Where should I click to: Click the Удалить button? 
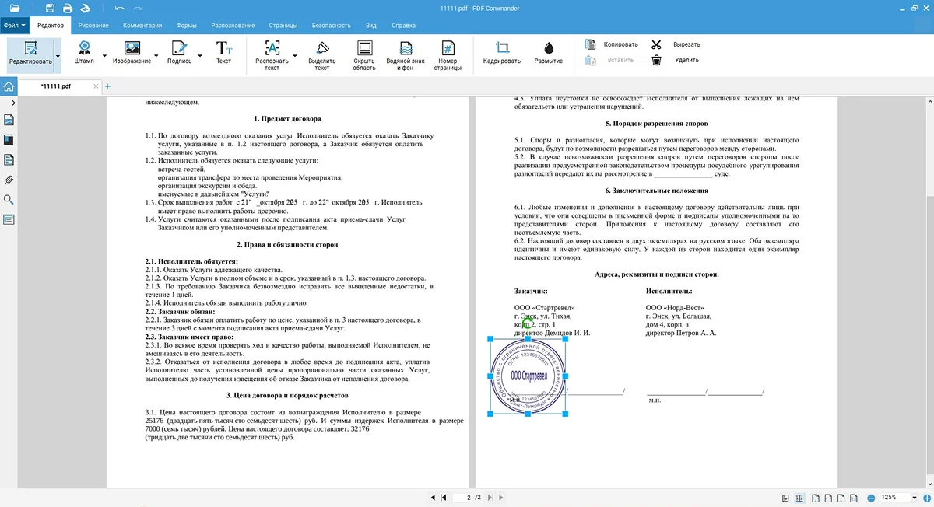tap(677, 60)
